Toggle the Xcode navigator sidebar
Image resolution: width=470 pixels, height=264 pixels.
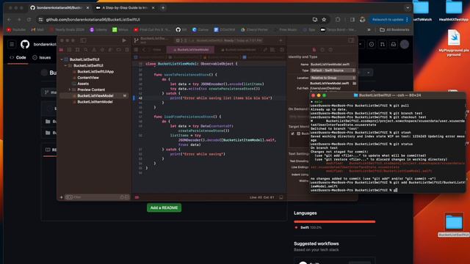83,40
